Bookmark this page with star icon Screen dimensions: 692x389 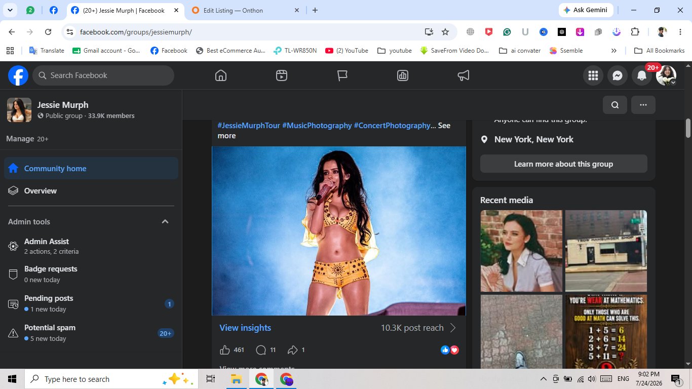[x=445, y=32]
